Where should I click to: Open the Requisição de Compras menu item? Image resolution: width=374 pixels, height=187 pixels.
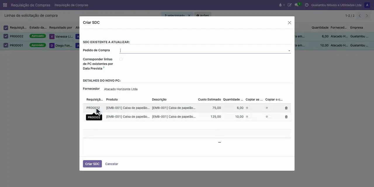[71, 5]
